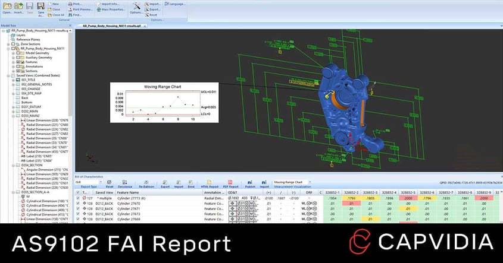Click Reference Planes in Model Tree
The image size is (503, 263).
point(28,39)
